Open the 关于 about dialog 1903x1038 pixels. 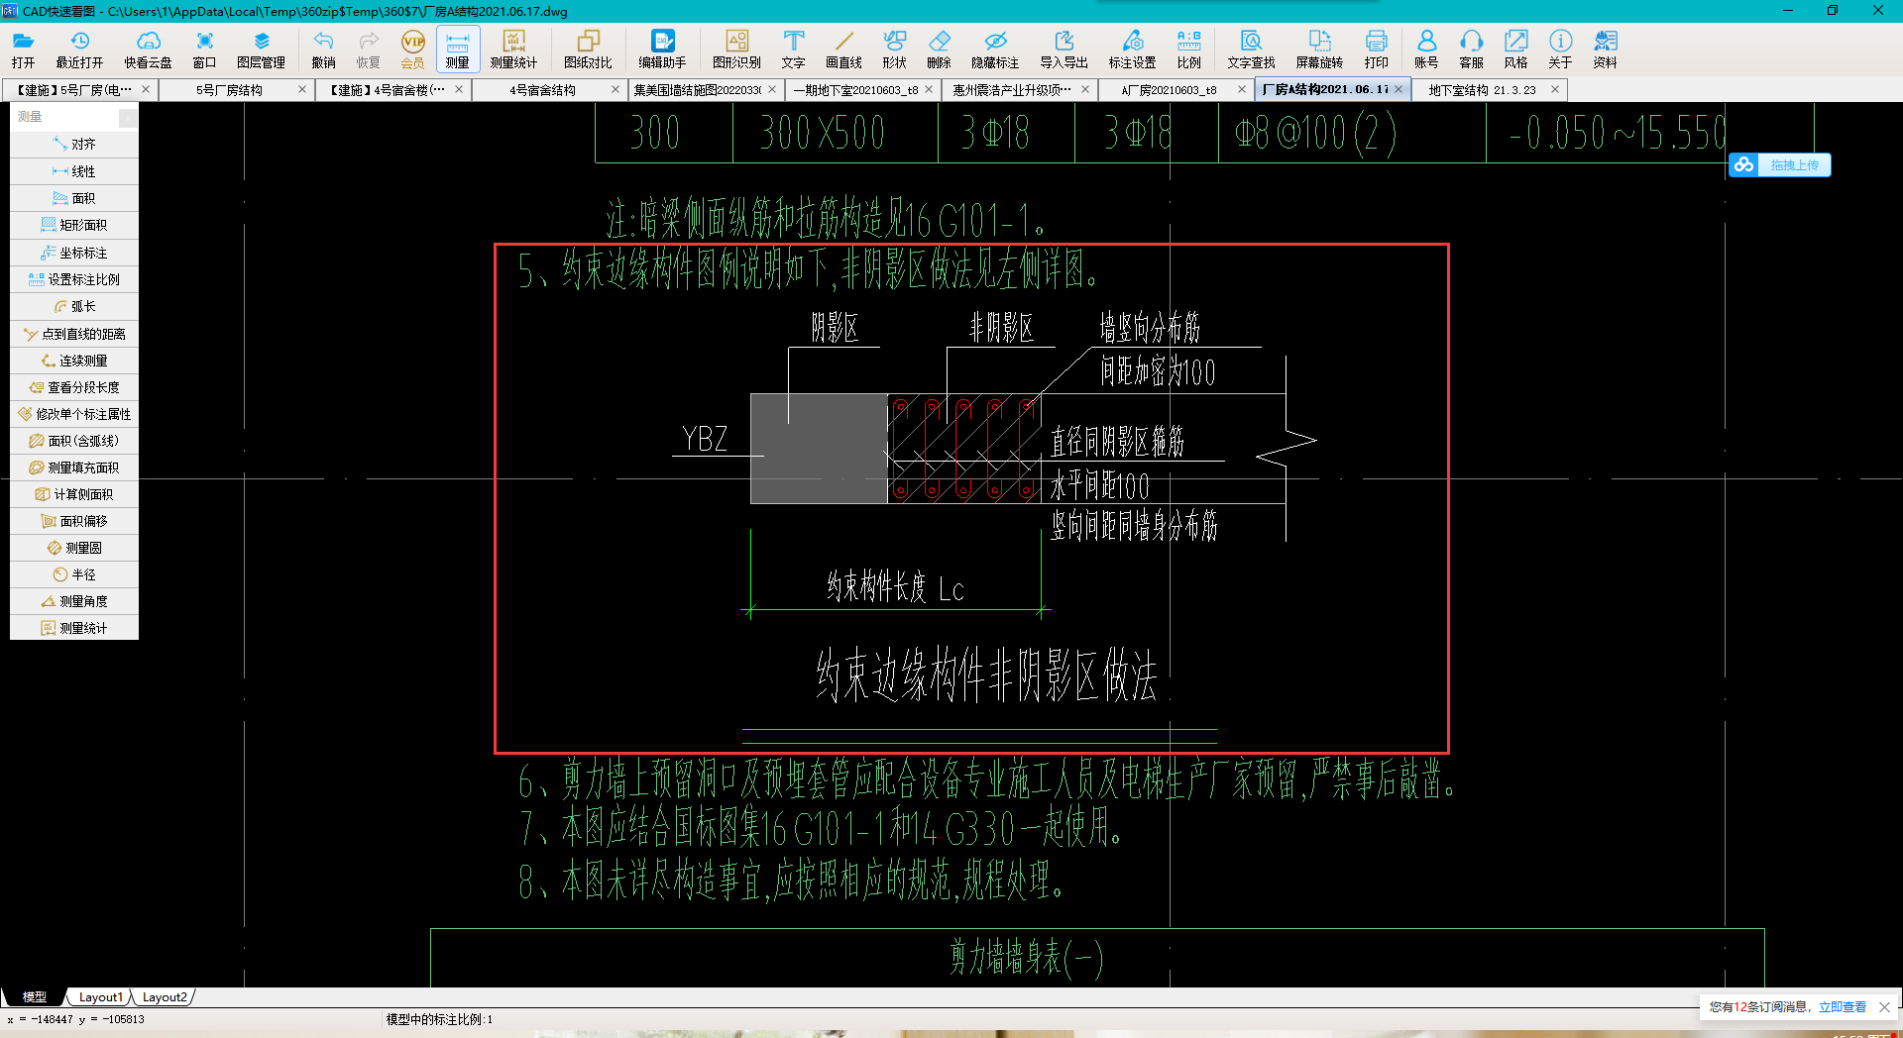pyautogui.click(x=1560, y=49)
